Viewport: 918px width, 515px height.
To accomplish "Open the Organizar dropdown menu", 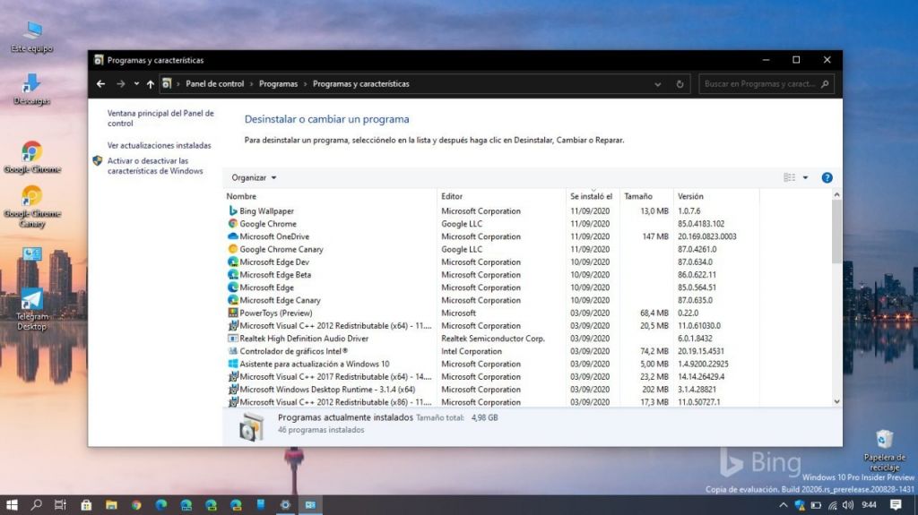I will pos(254,177).
